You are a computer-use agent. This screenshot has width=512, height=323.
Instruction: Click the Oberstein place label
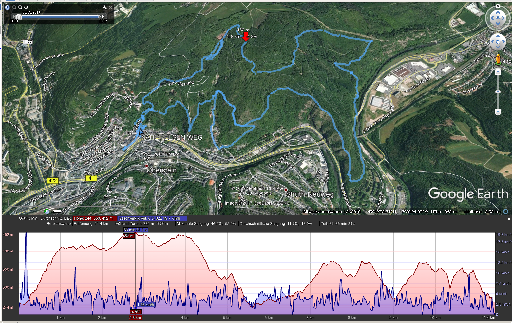161,170
